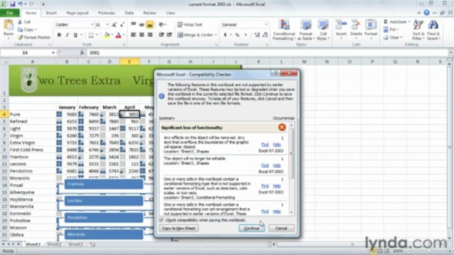Activate the Format Painter brush
The height and width of the screenshot is (255, 454).
(34, 37)
